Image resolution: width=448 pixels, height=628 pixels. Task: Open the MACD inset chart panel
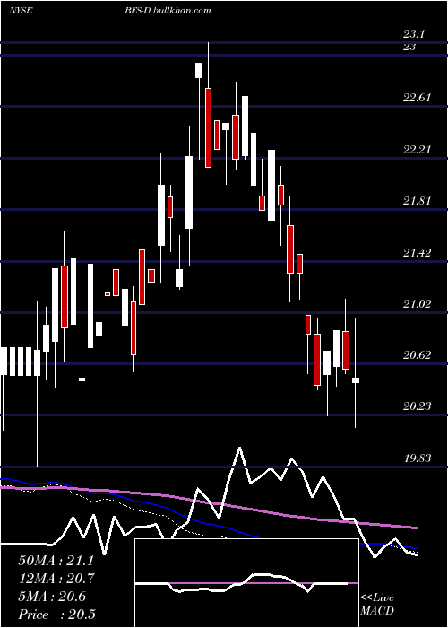pos(246,583)
